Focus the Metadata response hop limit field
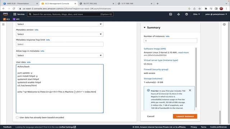The width and height of the screenshot is (230, 129). click(x=60, y=44)
